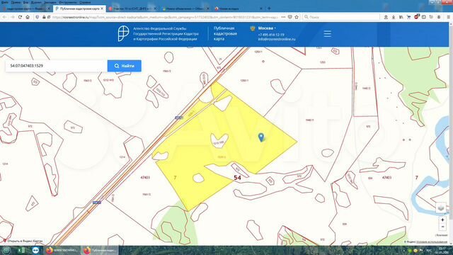The image size is (453, 255).
Task: Open the Закладки menu
Action: tap(50, 2)
